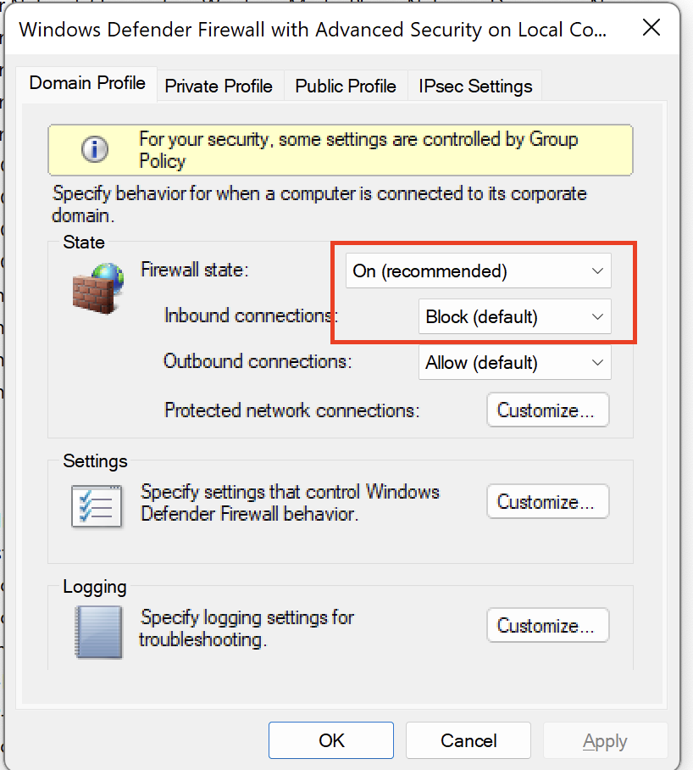Click the 'Specify logging settings for troubleshooting' text
693x770 pixels.
[247, 628]
